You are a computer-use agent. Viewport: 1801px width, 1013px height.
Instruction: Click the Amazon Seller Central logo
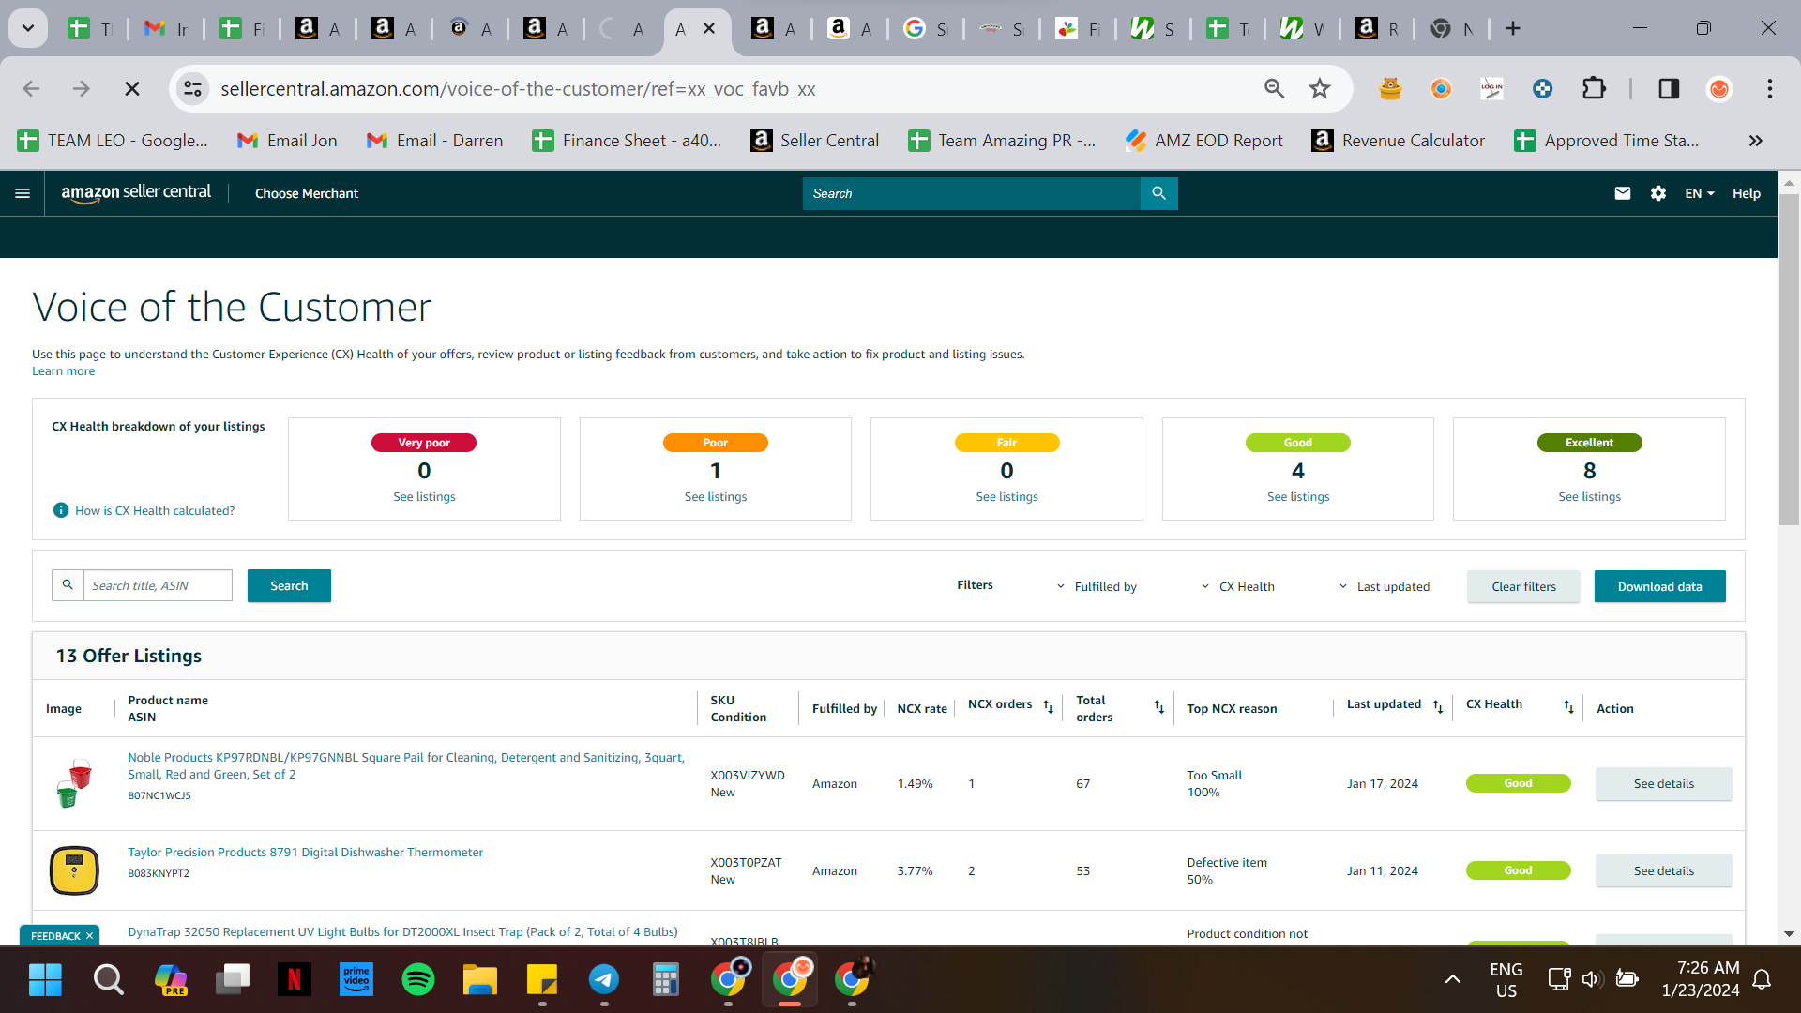(136, 193)
